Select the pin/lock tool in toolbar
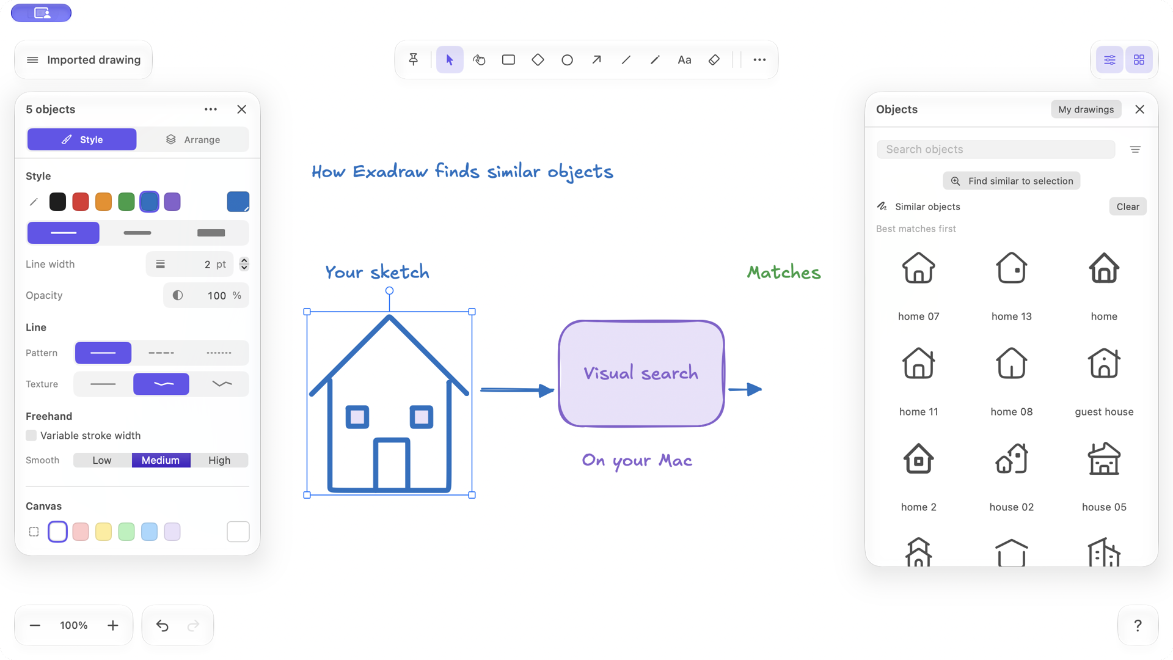 (414, 60)
